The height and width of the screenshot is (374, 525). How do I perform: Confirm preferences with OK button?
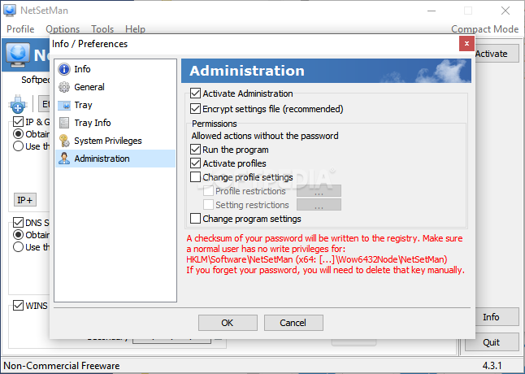click(x=228, y=323)
